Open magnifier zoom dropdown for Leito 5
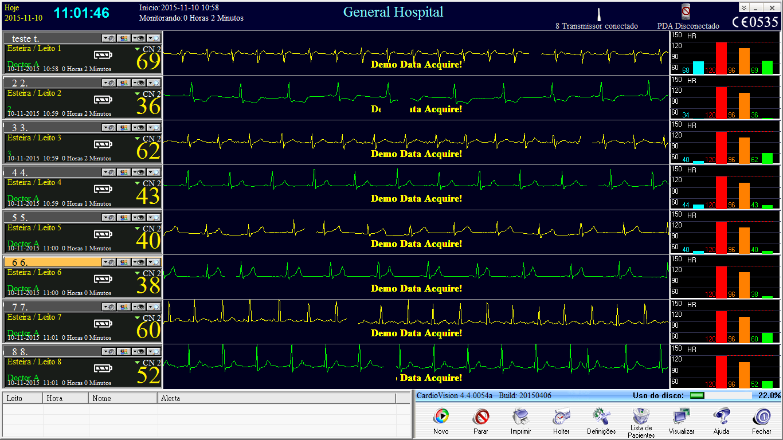This screenshot has height=440, width=783. (x=154, y=217)
